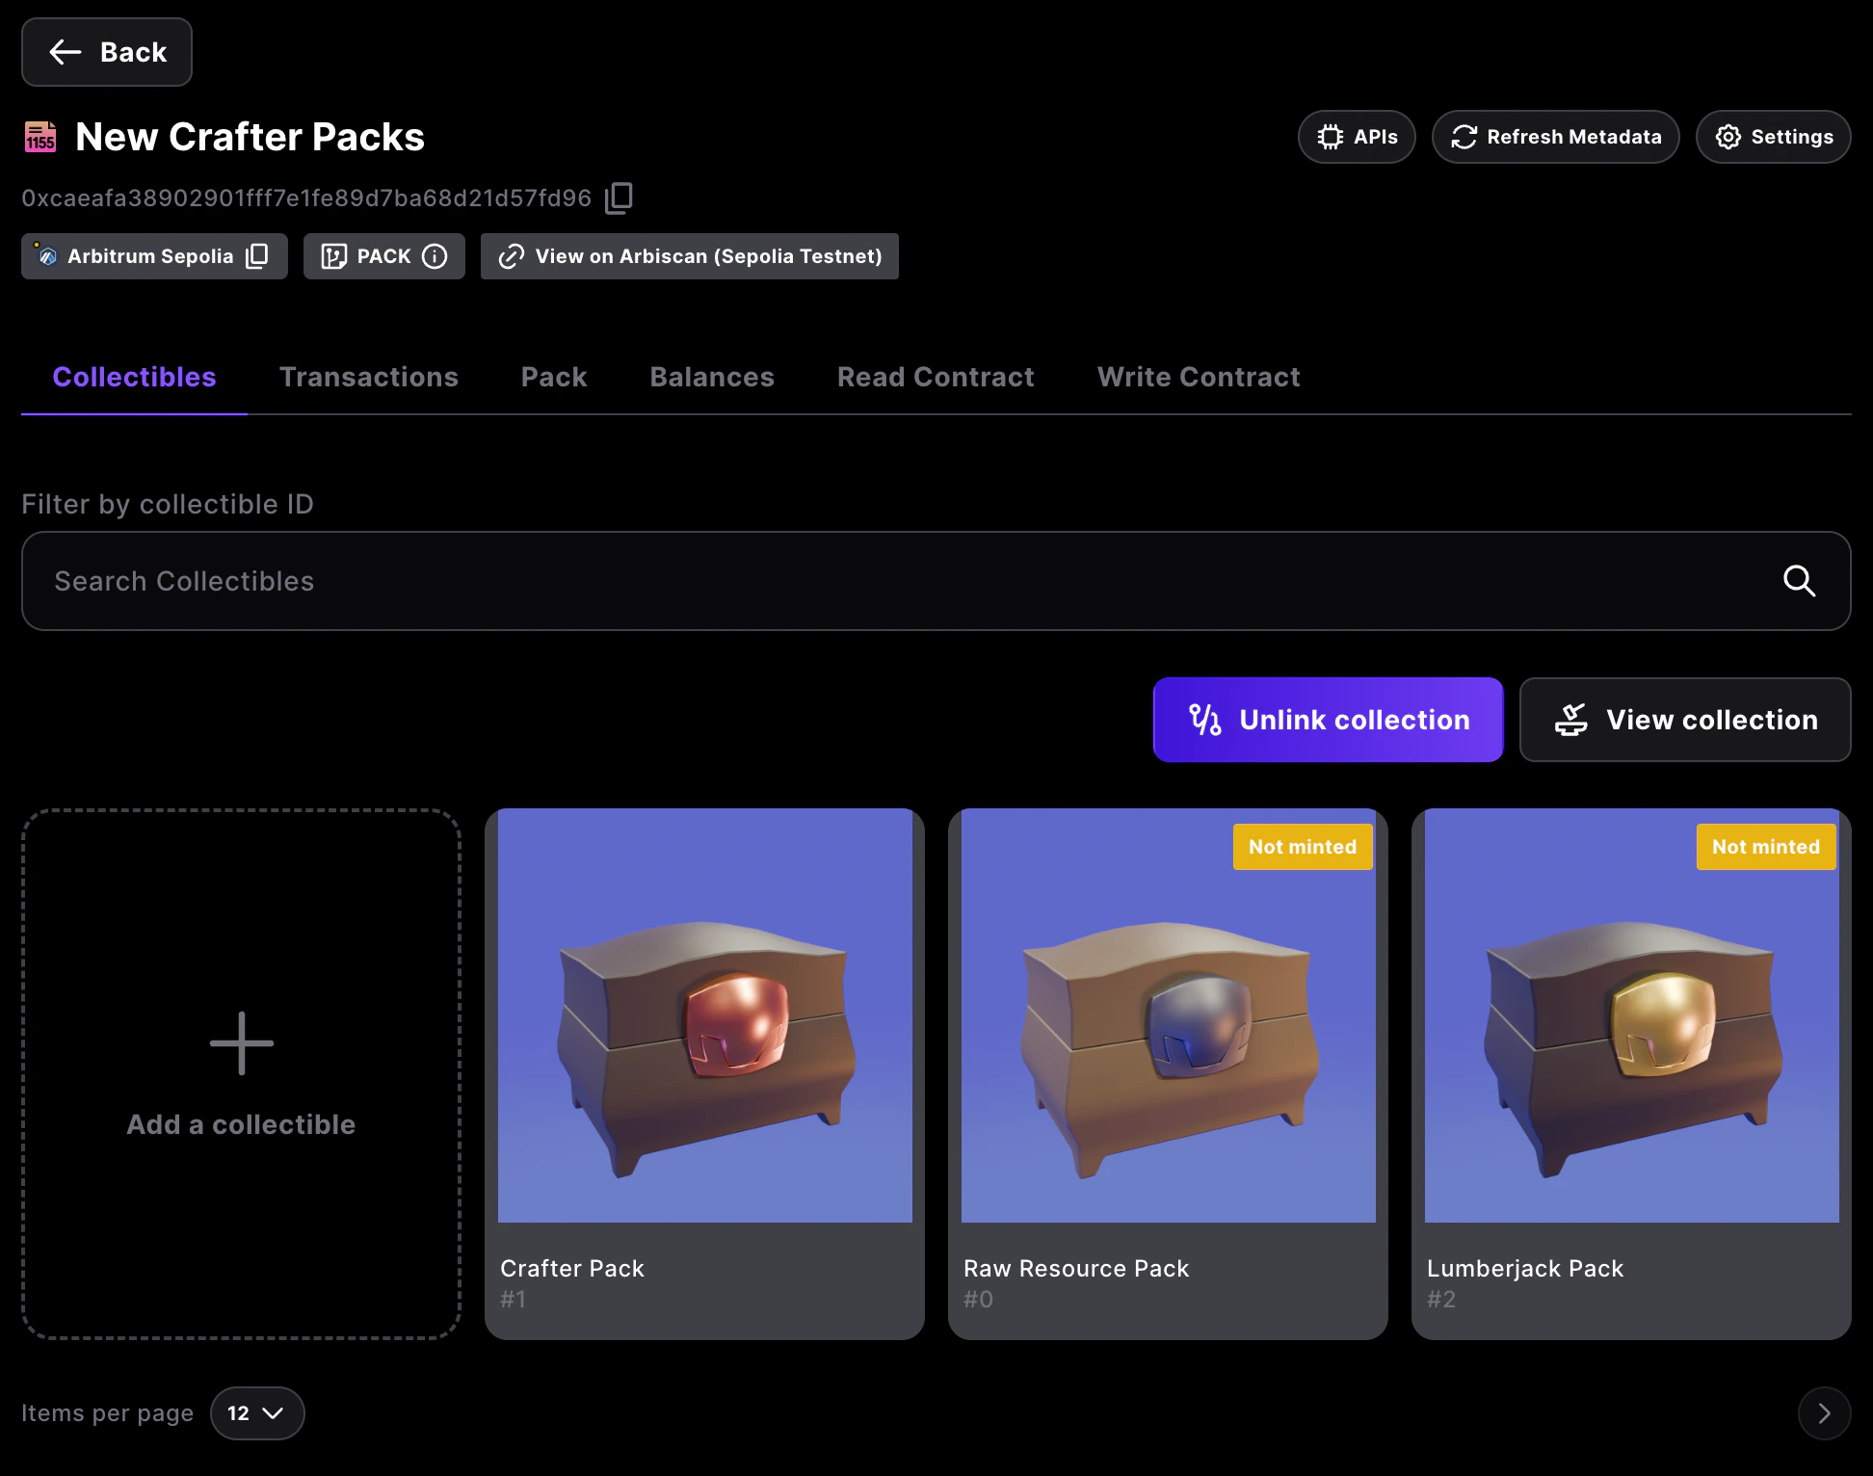Click the copy icon next to the contract address
Viewport: 1873px width, 1476px height.
pyautogui.click(x=618, y=198)
